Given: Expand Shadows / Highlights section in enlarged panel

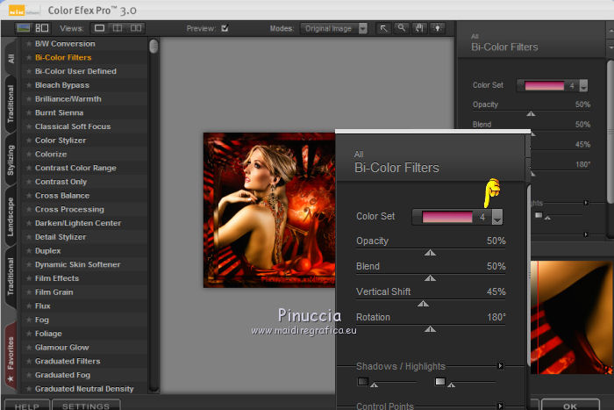Looking at the screenshot, I should coord(500,366).
